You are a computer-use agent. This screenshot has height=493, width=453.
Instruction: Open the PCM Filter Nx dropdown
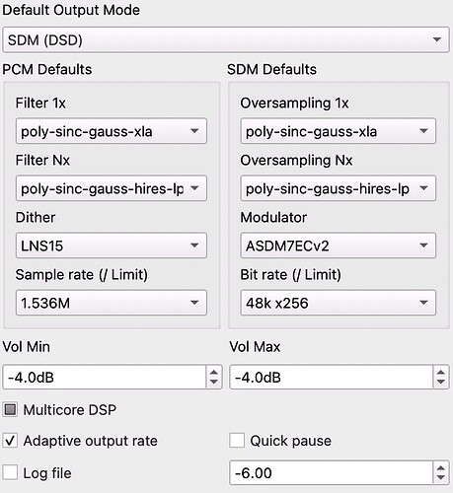[112, 188]
